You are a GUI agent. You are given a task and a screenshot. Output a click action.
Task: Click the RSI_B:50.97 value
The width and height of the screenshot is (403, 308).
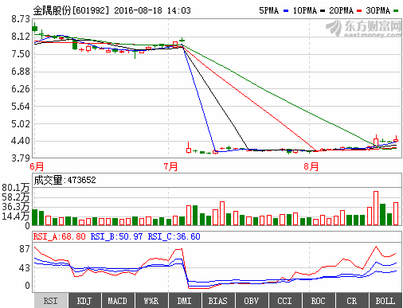(x=116, y=236)
